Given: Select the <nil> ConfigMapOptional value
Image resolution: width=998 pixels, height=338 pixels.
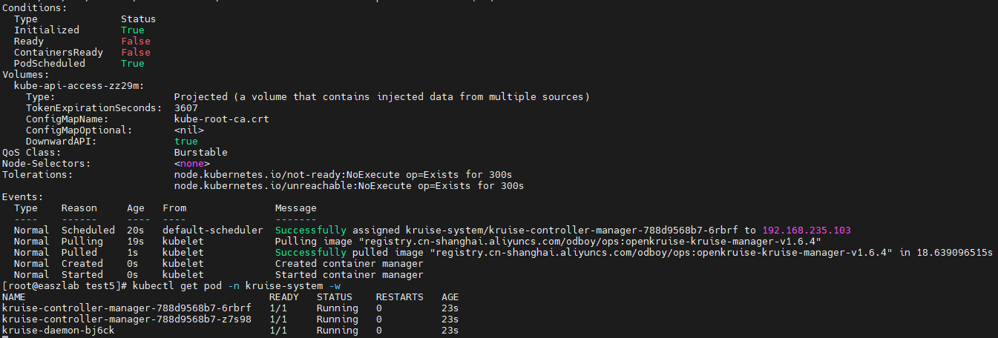Looking at the screenshot, I should click(x=188, y=130).
